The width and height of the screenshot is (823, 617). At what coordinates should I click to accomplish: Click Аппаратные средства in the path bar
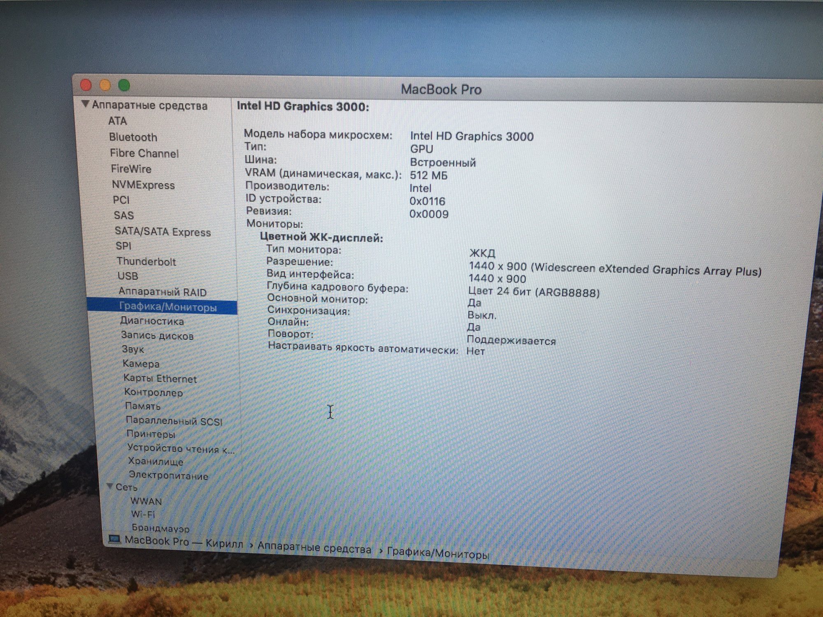click(x=314, y=548)
